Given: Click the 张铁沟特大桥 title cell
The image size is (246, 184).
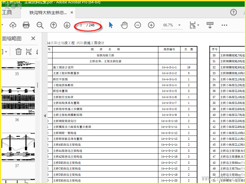Looking at the screenshot, I should 105,55.
